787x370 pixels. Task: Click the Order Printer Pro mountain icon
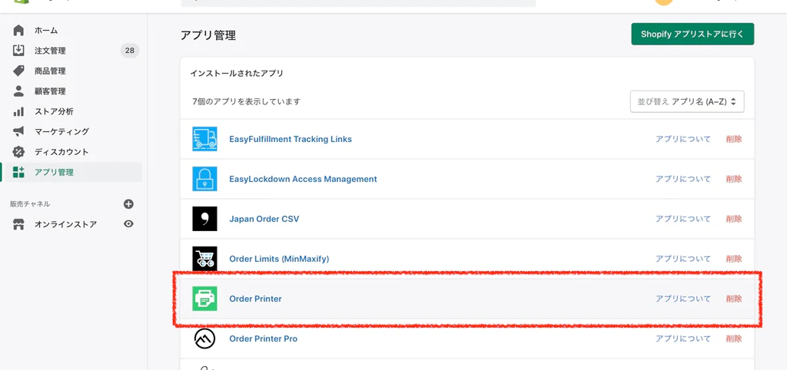204,339
